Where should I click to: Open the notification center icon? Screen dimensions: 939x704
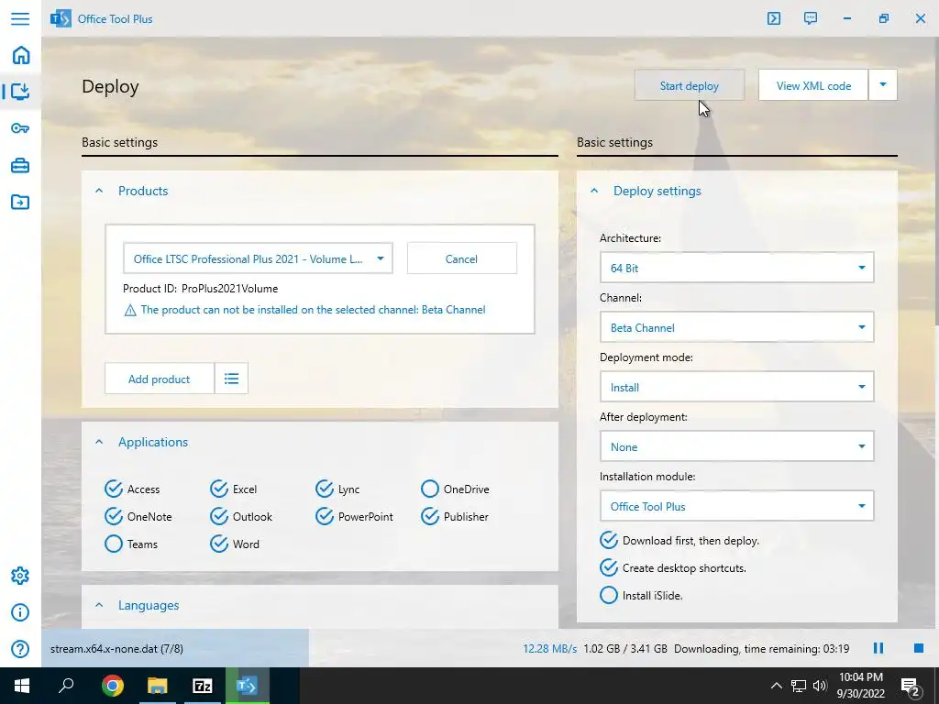pos(911,687)
